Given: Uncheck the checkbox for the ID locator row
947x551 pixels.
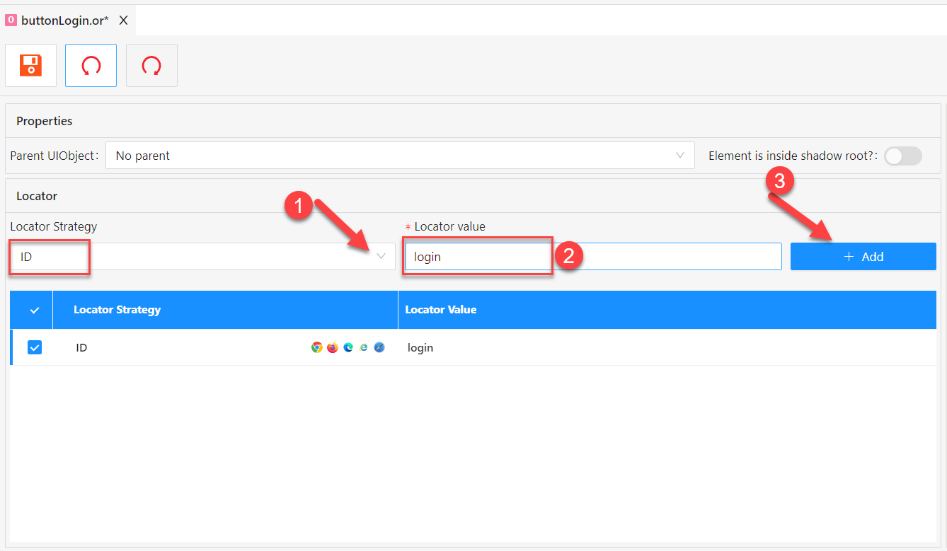Looking at the screenshot, I should pos(34,347).
